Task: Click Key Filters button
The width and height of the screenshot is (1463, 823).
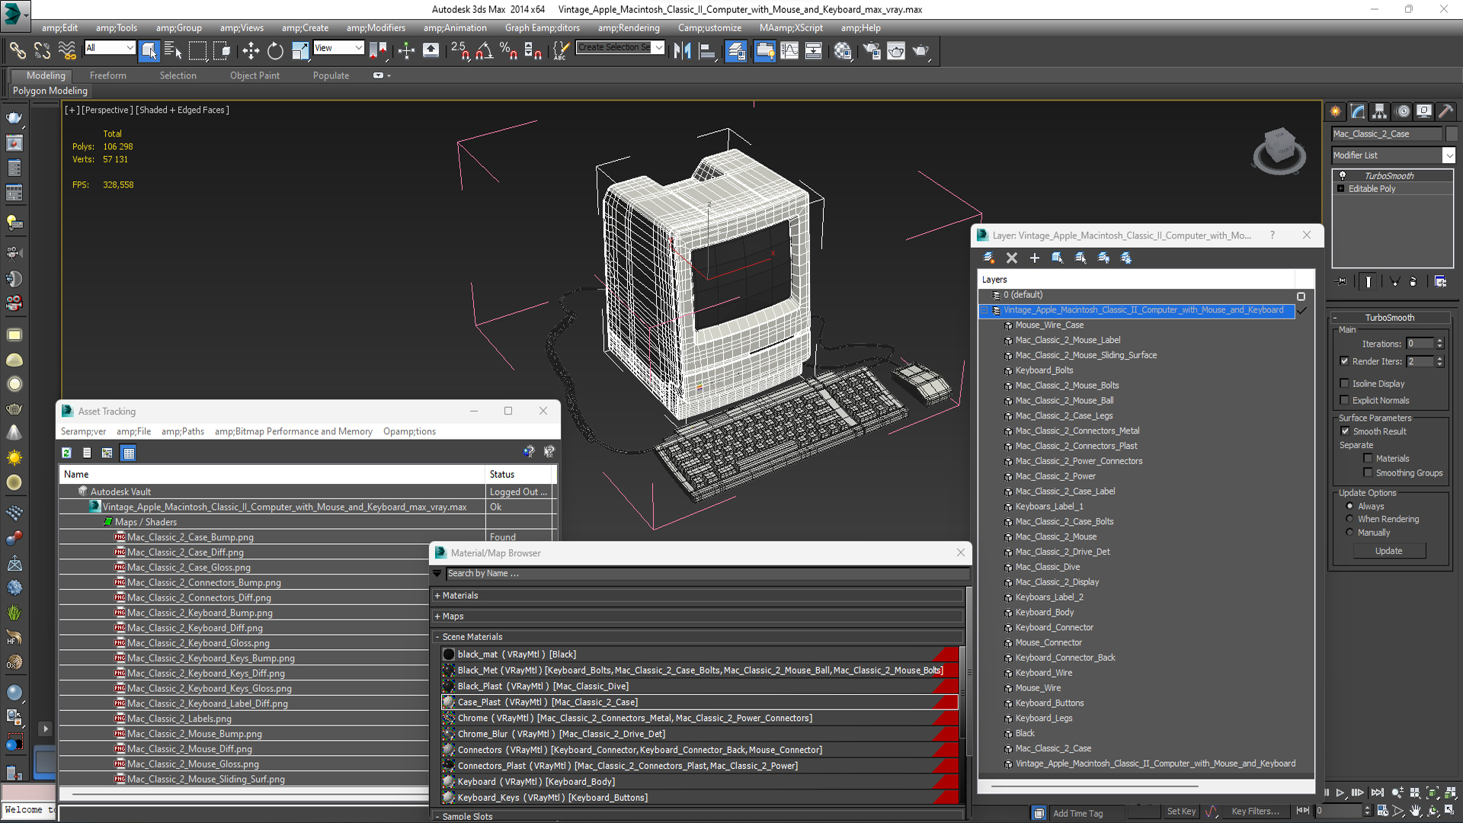Action: [x=1255, y=812]
